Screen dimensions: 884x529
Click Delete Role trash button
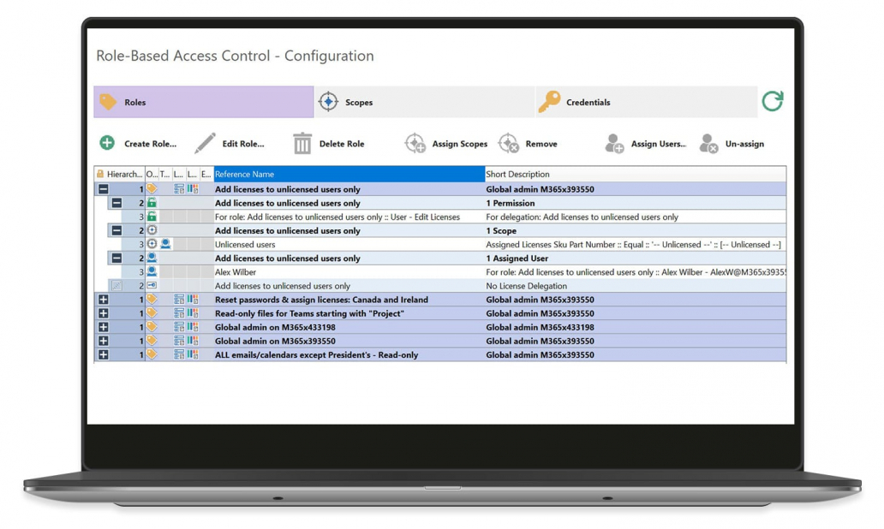coord(329,144)
